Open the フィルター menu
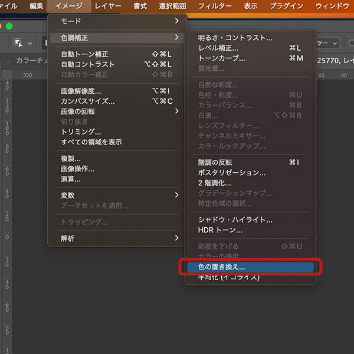 click(215, 6)
